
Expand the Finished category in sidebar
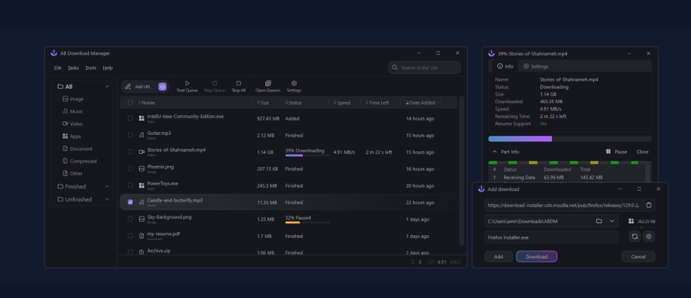click(107, 187)
